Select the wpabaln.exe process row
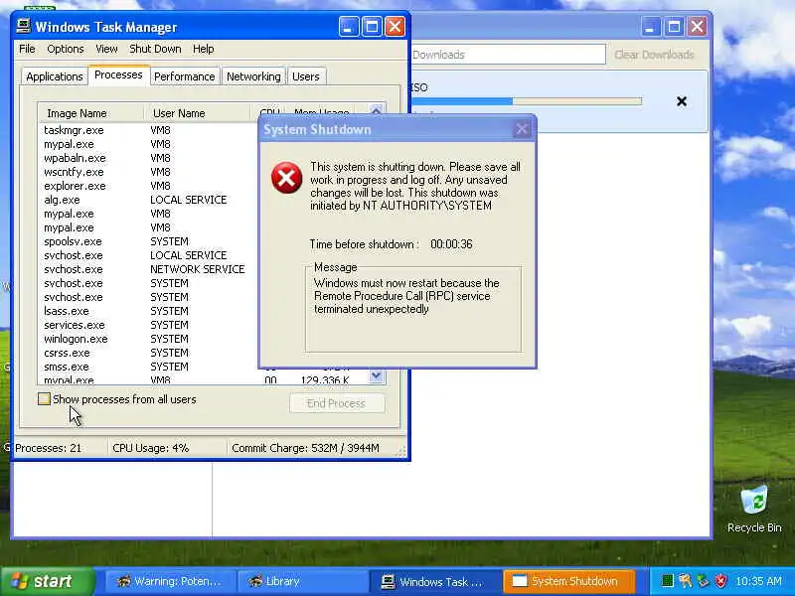The height and width of the screenshot is (596, 795). (147, 158)
